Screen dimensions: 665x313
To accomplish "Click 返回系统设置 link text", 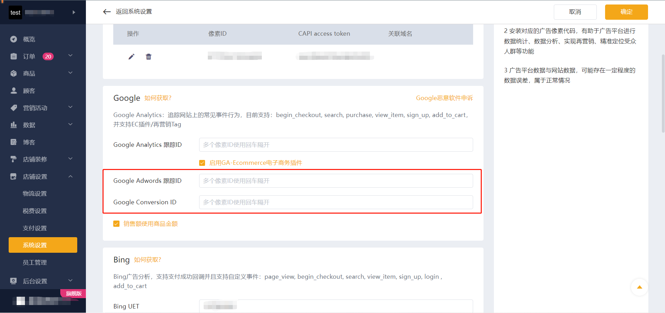I will point(134,12).
